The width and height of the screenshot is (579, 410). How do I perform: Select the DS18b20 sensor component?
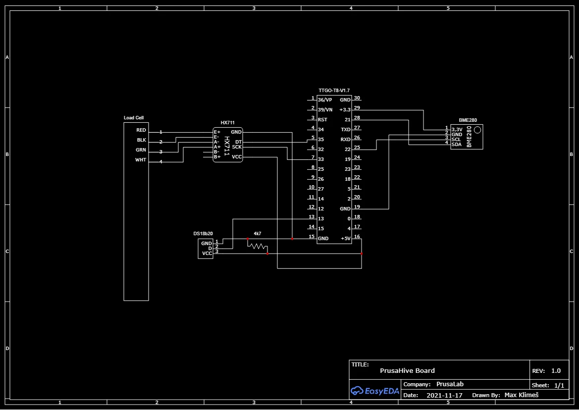206,249
